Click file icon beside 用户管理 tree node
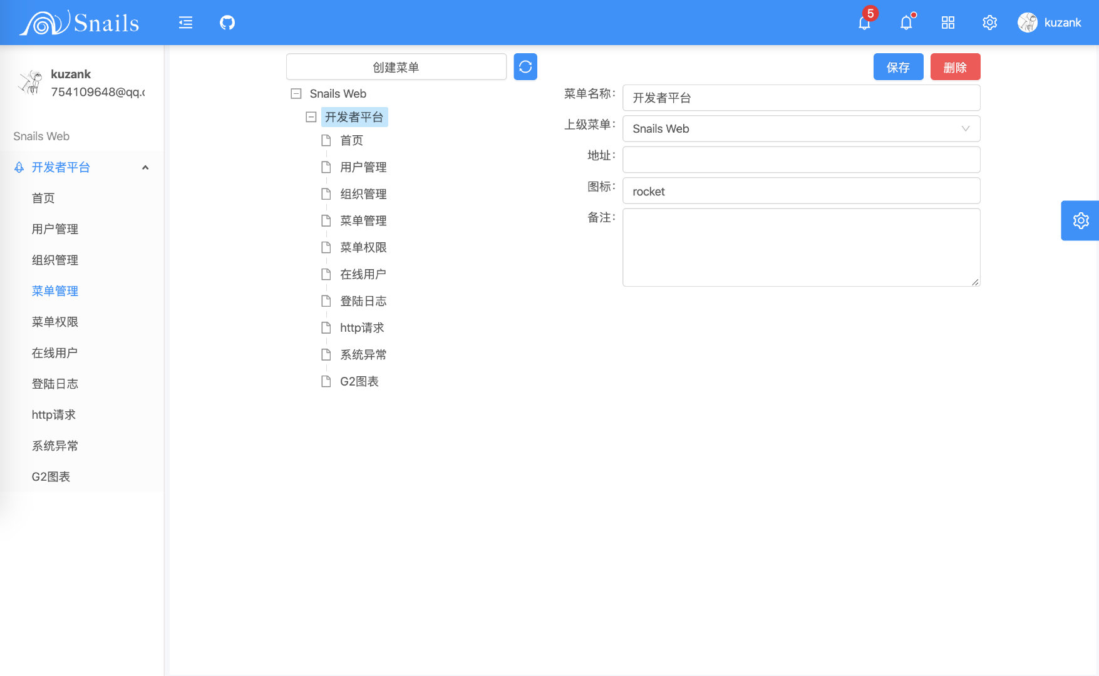This screenshot has height=676, width=1099. [x=326, y=167]
